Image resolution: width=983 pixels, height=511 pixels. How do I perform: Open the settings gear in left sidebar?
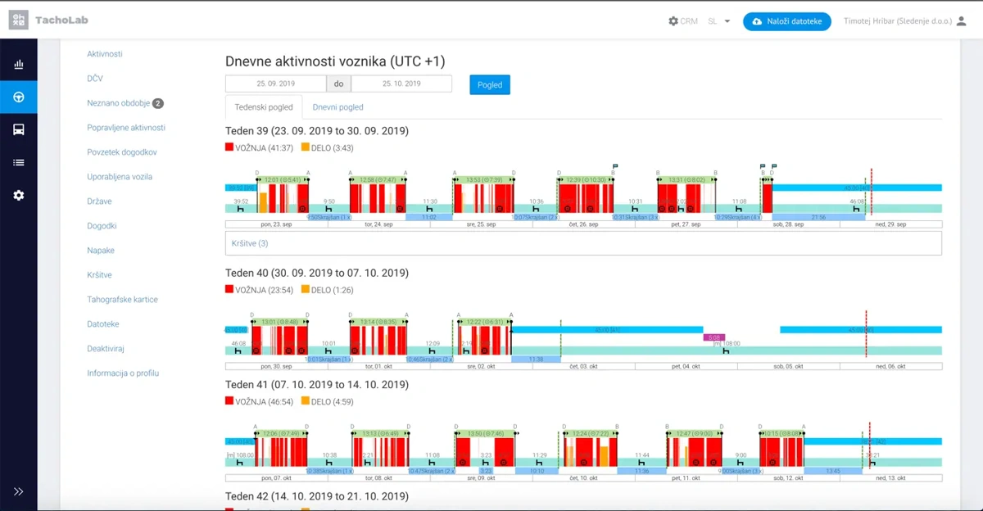point(18,195)
